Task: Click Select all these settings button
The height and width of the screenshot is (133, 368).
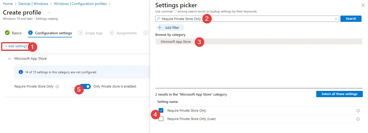Action: tap(339, 94)
